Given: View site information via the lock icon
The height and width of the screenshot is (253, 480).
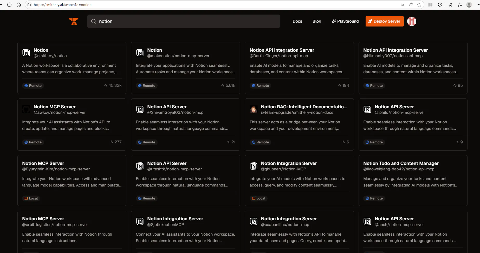Looking at the screenshot, I should point(29,5).
